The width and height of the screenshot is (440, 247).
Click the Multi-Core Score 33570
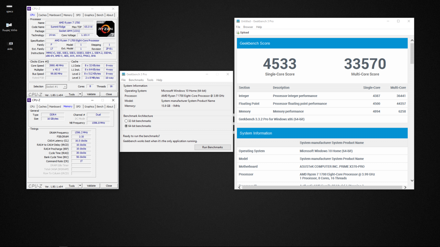pos(365,64)
